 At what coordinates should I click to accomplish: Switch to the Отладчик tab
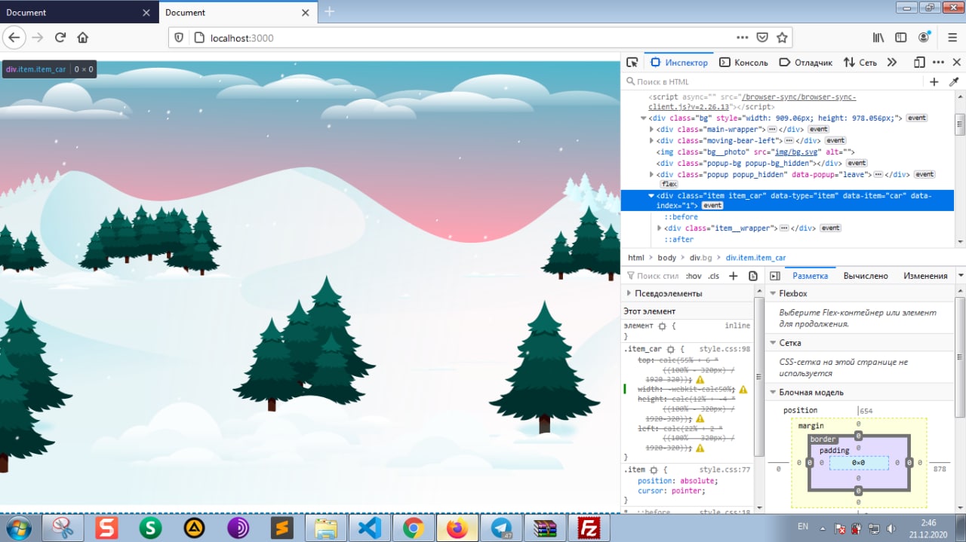(x=805, y=63)
